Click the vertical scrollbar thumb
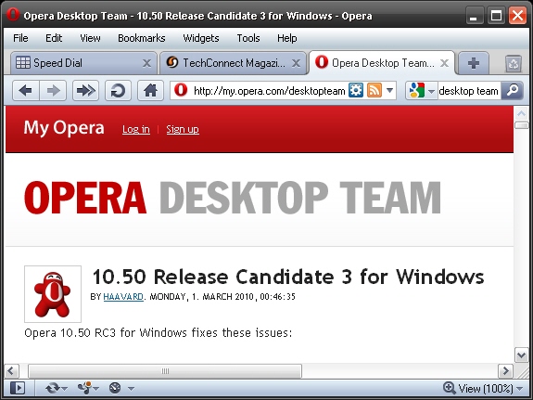533x400 pixels. pyautogui.click(x=522, y=125)
